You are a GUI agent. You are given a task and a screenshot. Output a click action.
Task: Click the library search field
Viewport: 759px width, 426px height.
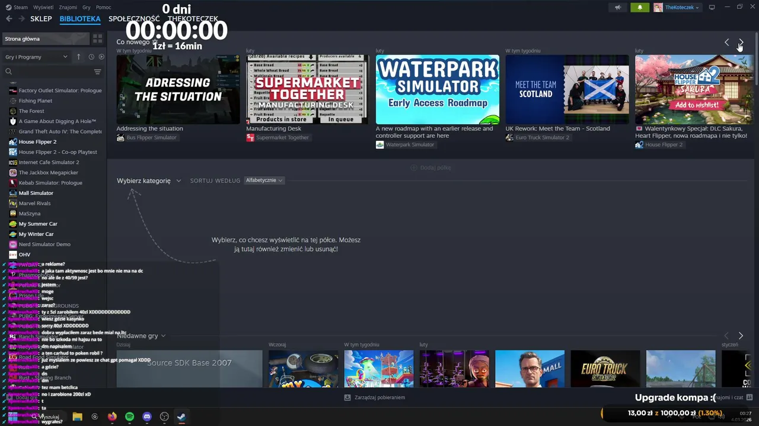click(47, 72)
